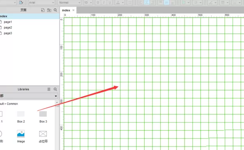Select the Image widget

click(21, 134)
